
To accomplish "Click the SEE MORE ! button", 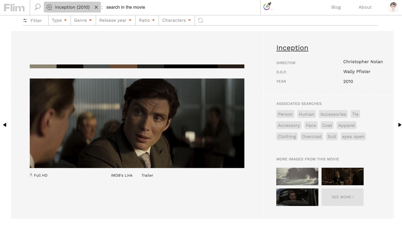I will click(x=343, y=197).
